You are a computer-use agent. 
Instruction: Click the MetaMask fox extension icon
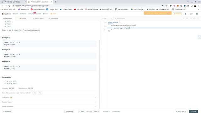pyautogui.click(x=178, y=6)
